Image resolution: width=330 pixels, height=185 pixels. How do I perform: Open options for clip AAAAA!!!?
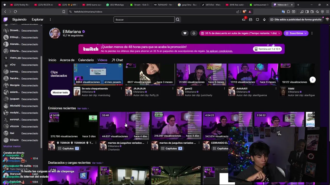276,89
